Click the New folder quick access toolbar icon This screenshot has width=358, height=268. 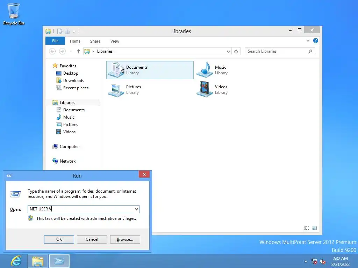67,31
